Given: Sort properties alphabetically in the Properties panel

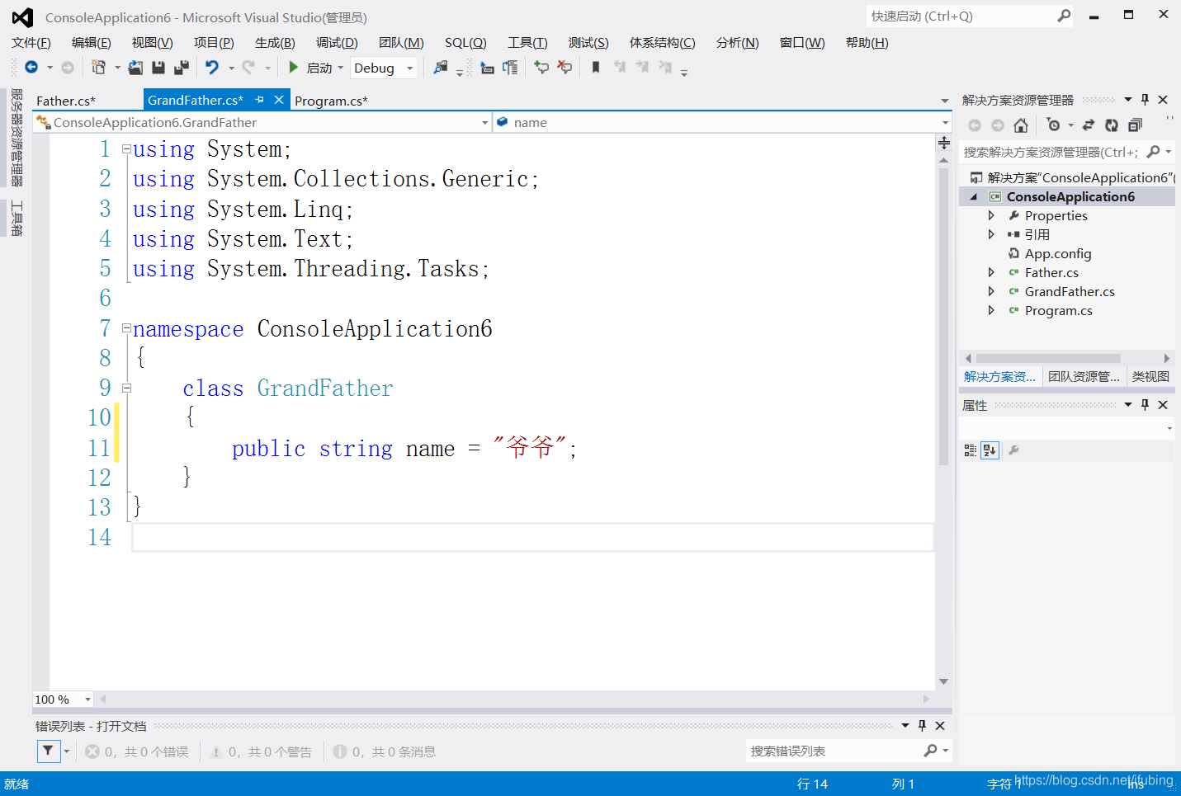Looking at the screenshot, I should (x=990, y=450).
